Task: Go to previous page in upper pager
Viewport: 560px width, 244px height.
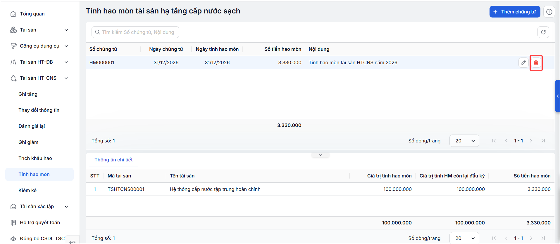Action: (506, 141)
